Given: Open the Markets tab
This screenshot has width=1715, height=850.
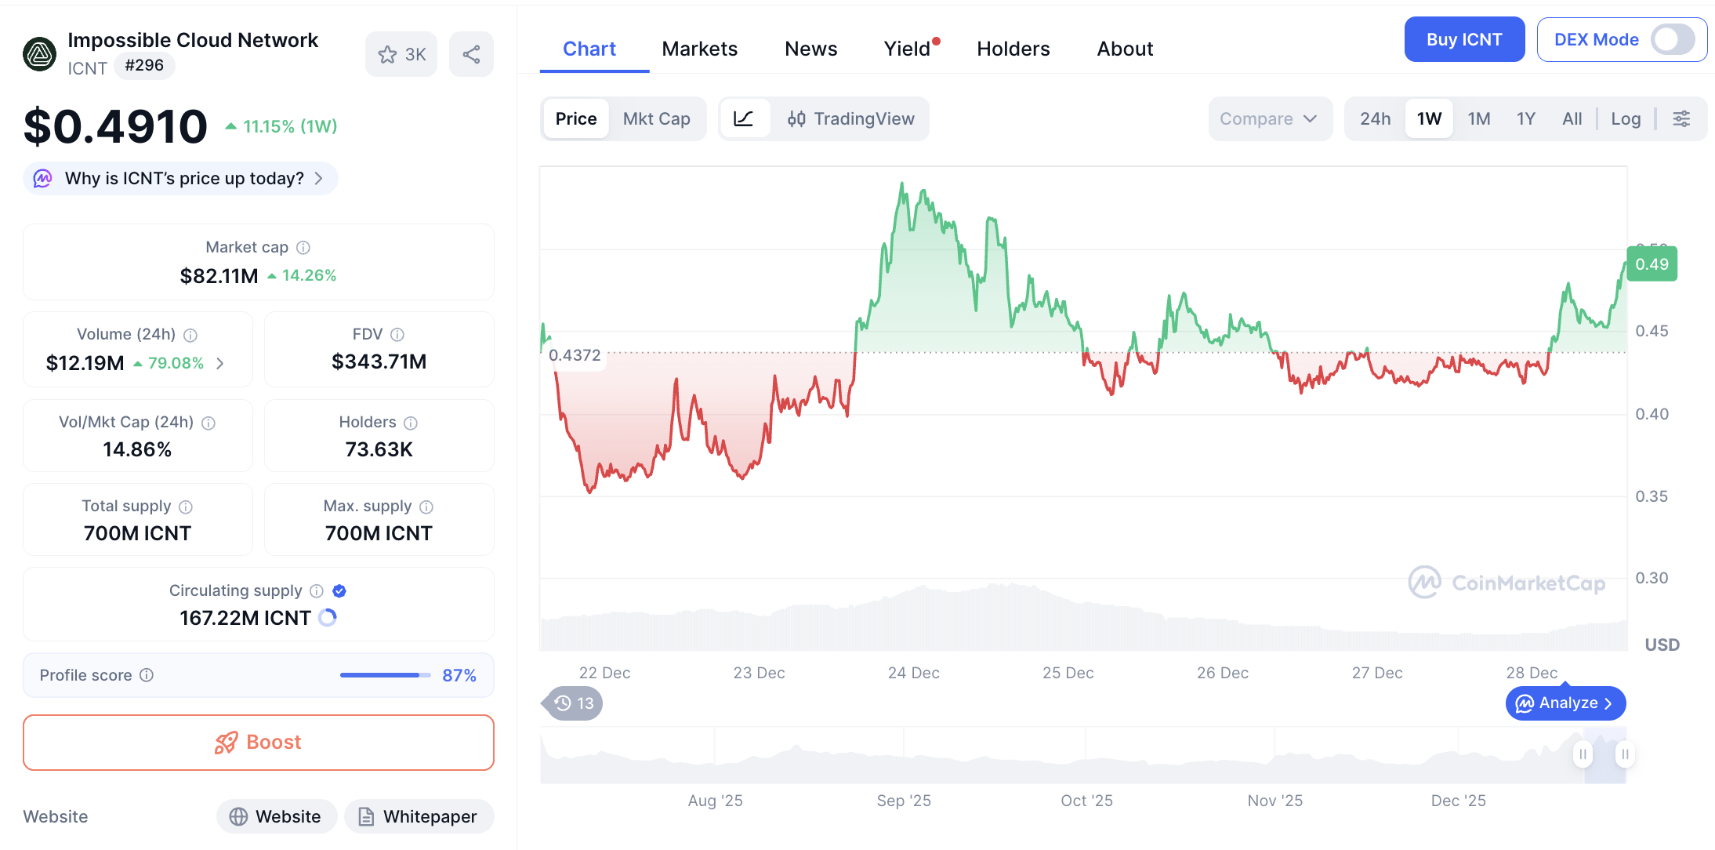Looking at the screenshot, I should (x=699, y=49).
